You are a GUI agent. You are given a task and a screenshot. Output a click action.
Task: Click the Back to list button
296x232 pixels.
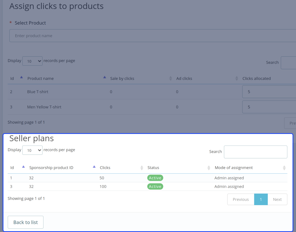point(25,222)
